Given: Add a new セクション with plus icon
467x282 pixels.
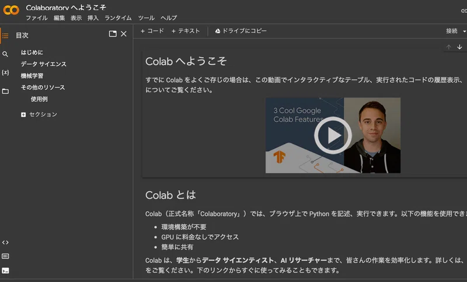Looking at the screenshot, I should click(x=23, y=114).
